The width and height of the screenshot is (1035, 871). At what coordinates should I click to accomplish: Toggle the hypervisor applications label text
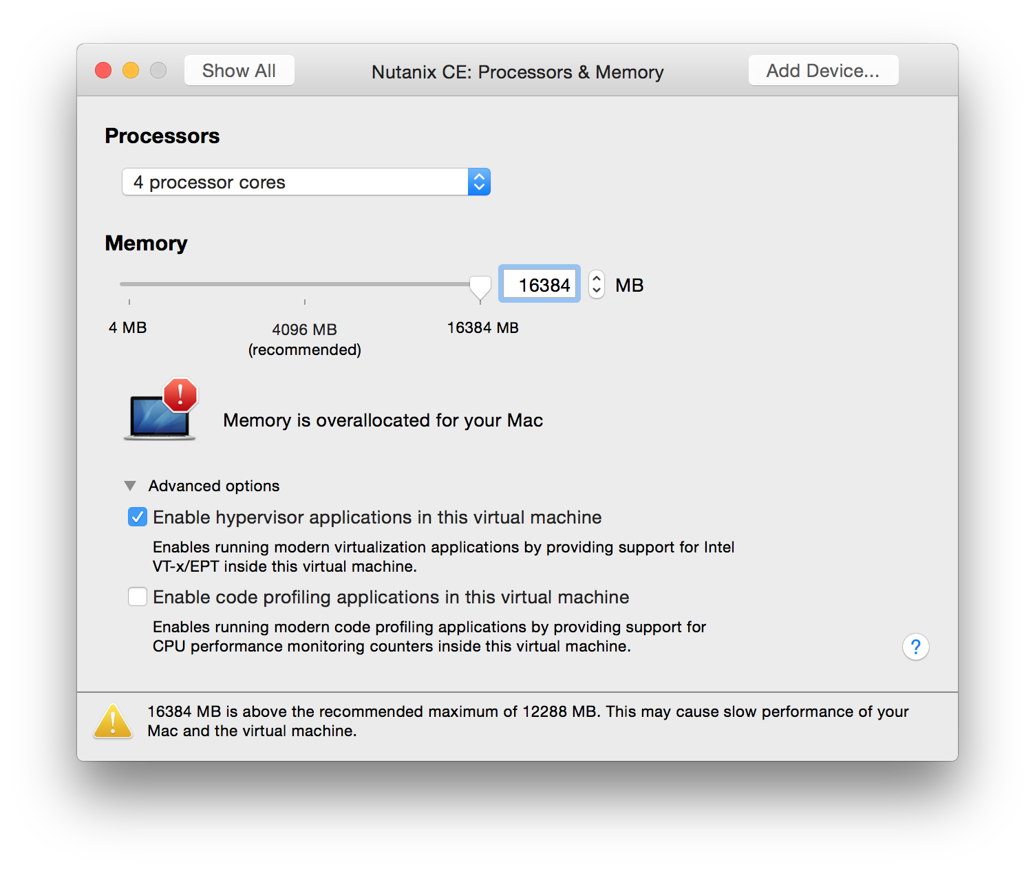377,517
